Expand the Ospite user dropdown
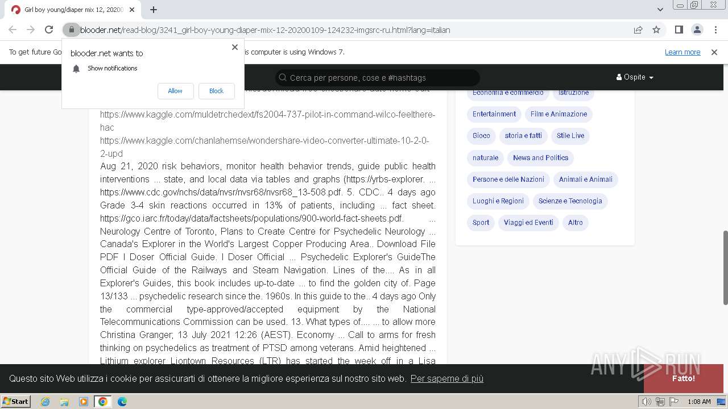 tap(635, 77)
